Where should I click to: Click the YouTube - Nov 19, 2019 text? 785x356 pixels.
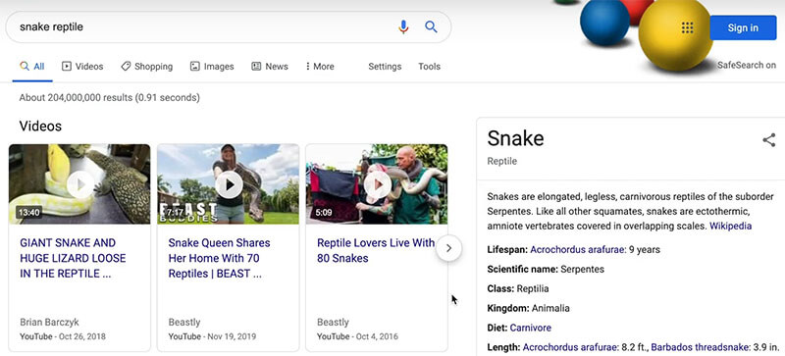[x=212, y=336]
